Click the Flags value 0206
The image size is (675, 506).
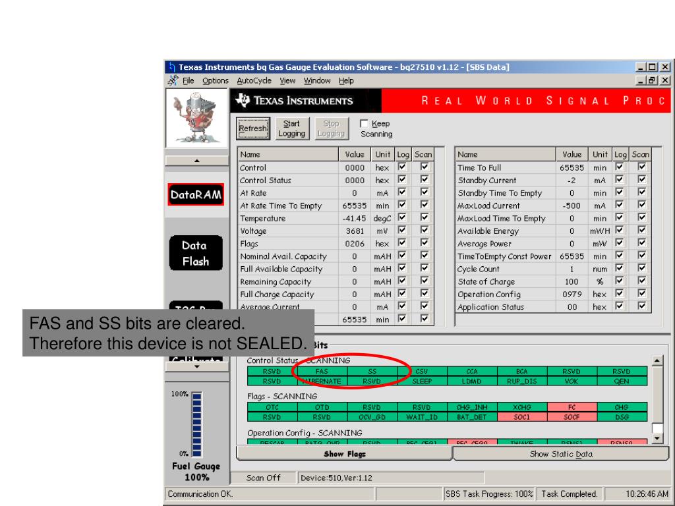point(354,244)
